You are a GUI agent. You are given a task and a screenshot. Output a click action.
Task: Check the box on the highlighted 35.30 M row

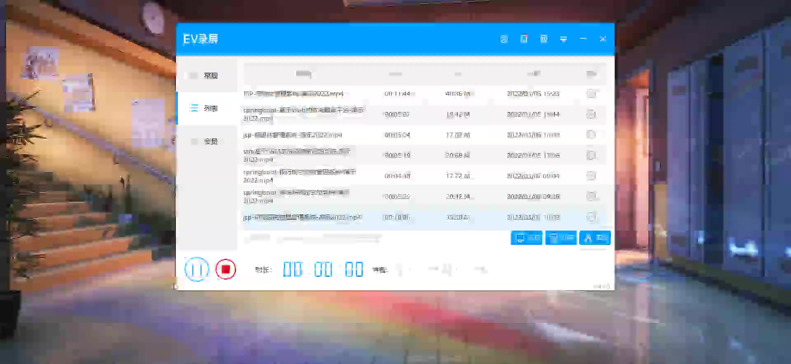pos(591,217)
